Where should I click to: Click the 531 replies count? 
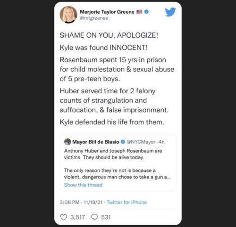[106, 217]
